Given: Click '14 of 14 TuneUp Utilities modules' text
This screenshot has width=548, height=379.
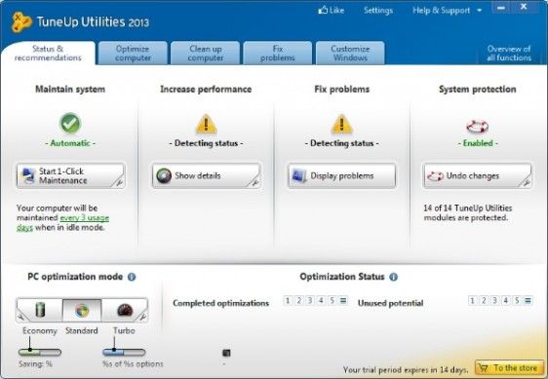Looking at the screenshot, I should (468, 212).
